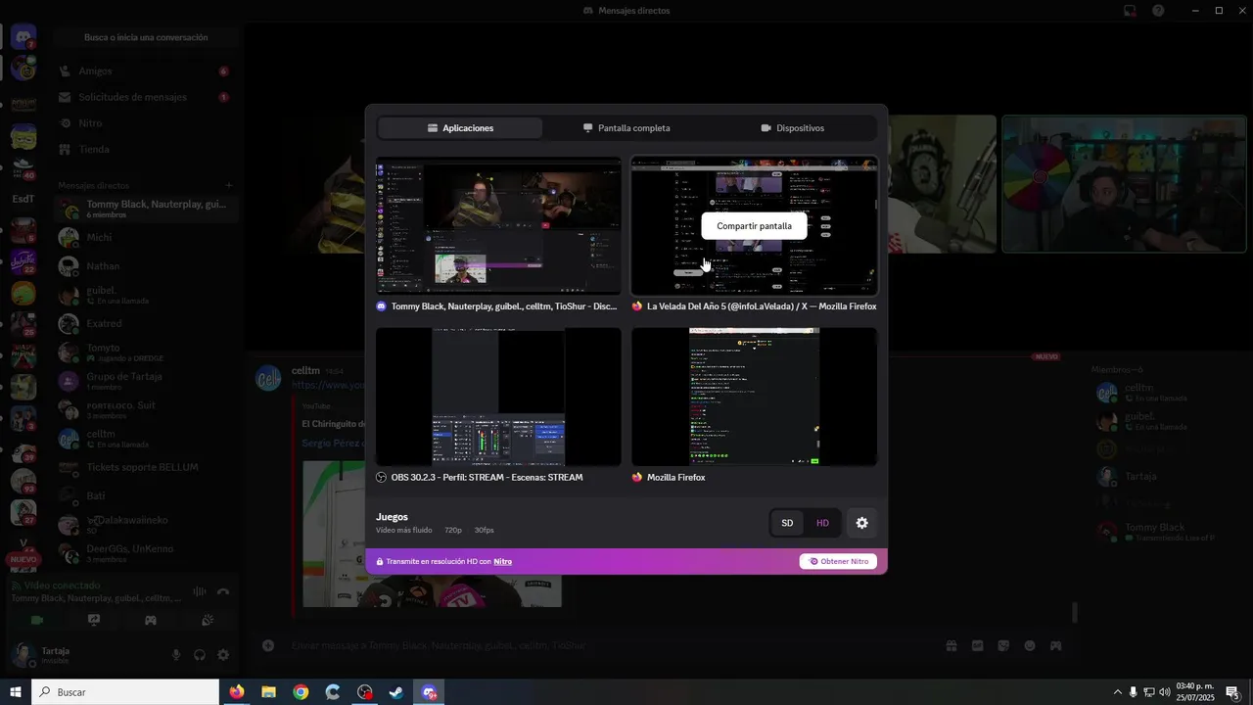Open the emoji picker icon
Viewport: 1253px width, 705px height.
tap(1030, 645)
